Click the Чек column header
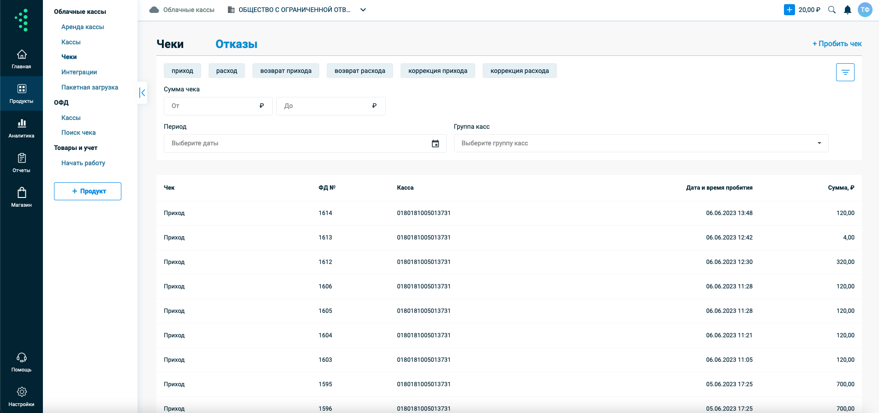This screenshot has width=879, height=413. (169, 188)
